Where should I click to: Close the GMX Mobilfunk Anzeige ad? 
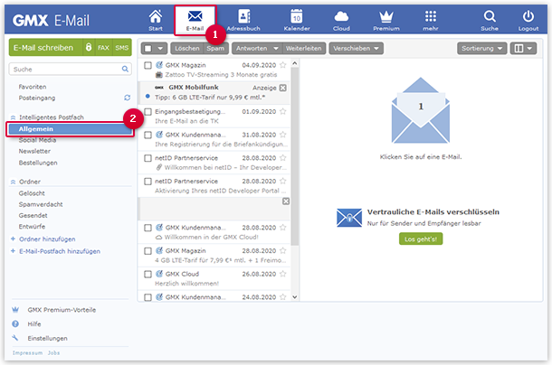tap(282, 88)
